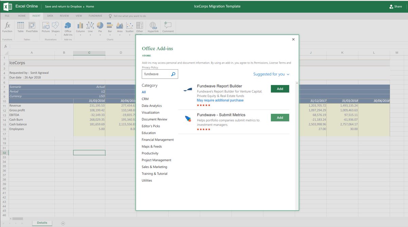Select the Editor's Picks category
408x227 pixels.
[151, 126]
